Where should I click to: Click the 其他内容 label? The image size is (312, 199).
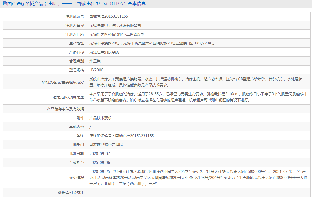point(76,127)
